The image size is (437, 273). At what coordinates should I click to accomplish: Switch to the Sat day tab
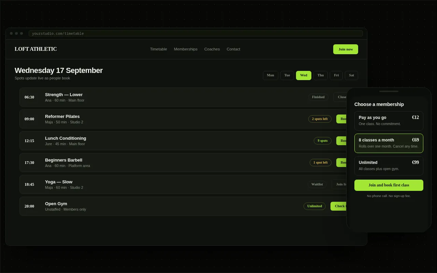coord(351,75)
